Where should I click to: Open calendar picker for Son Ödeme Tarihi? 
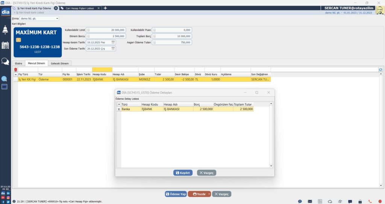[113, 48]
